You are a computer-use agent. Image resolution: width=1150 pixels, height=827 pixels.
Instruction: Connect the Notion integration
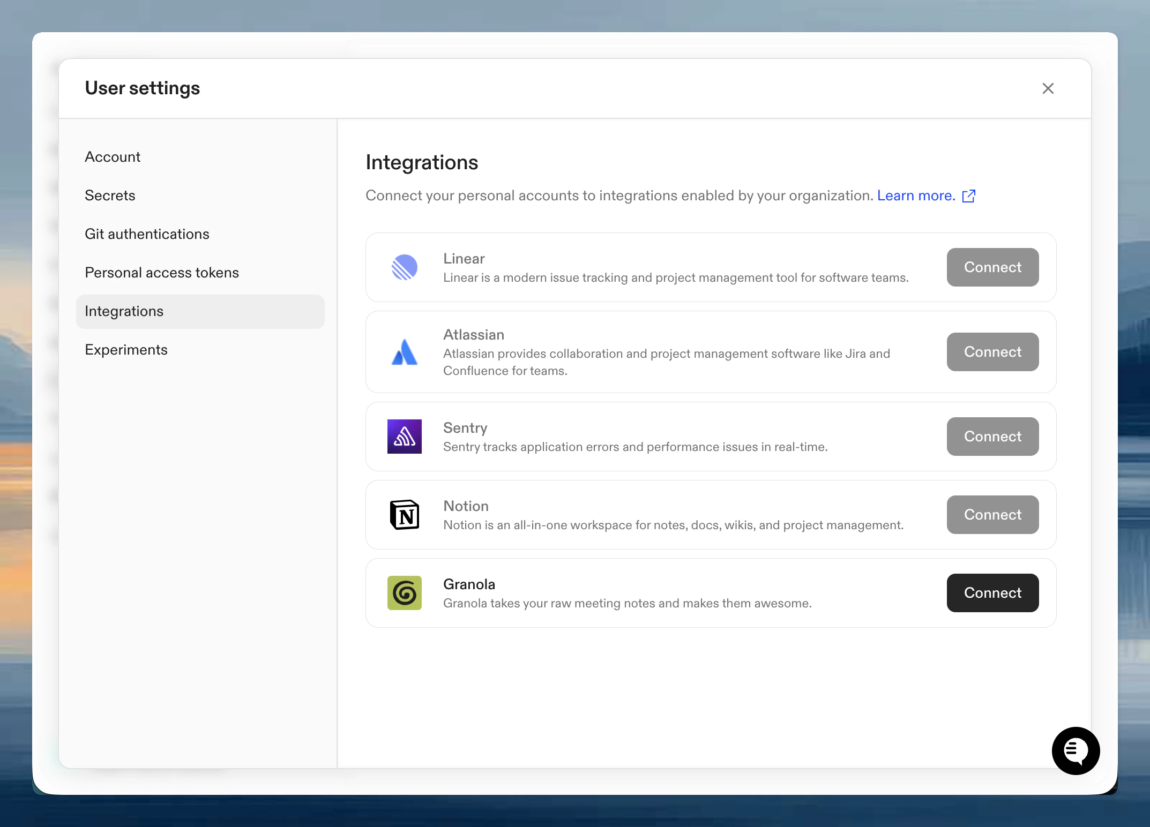992,515
